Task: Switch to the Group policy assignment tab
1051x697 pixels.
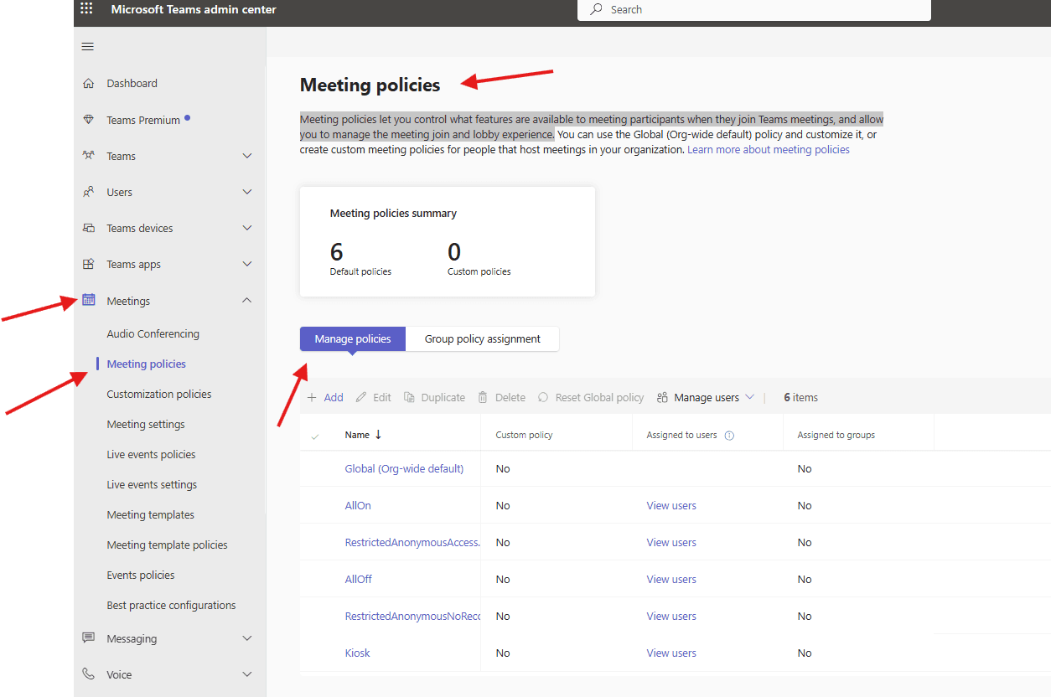Action: 482,338
